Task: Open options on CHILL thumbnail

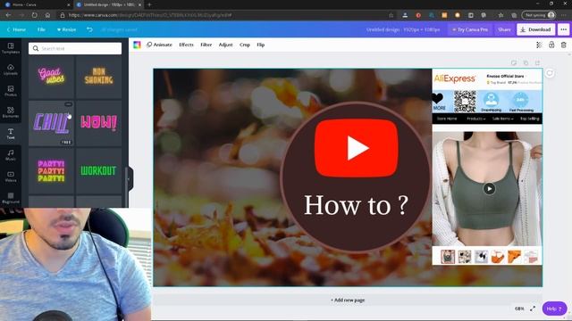Action: (x=68, y=104)
